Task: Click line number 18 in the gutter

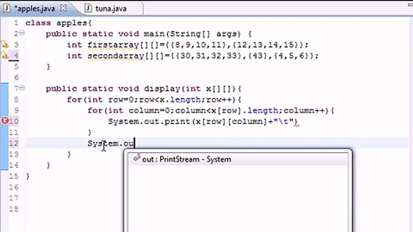Action: (x=14, y=209)
